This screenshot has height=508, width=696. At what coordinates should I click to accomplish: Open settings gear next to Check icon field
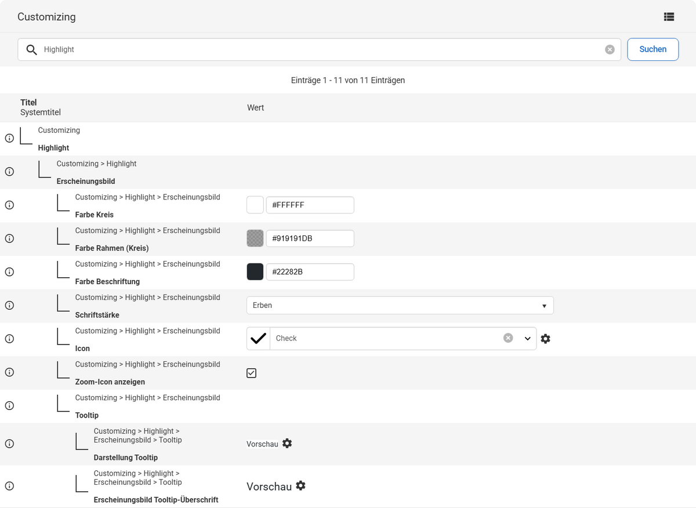tap(545, 339)
